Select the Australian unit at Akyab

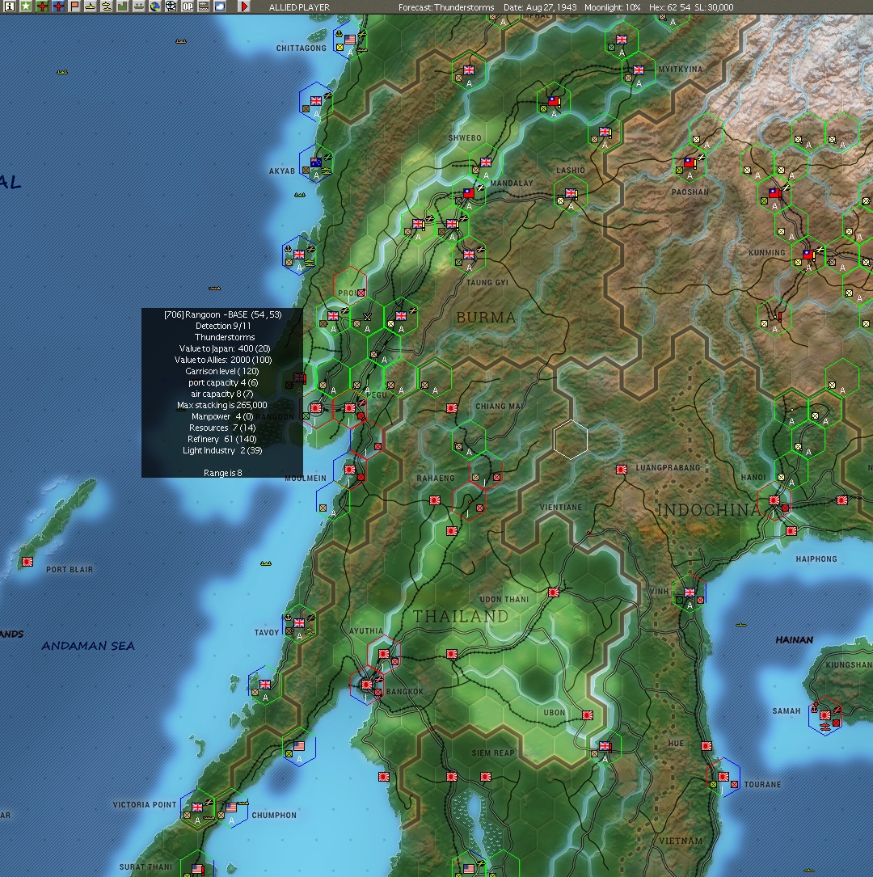click(x=316, y=162)
